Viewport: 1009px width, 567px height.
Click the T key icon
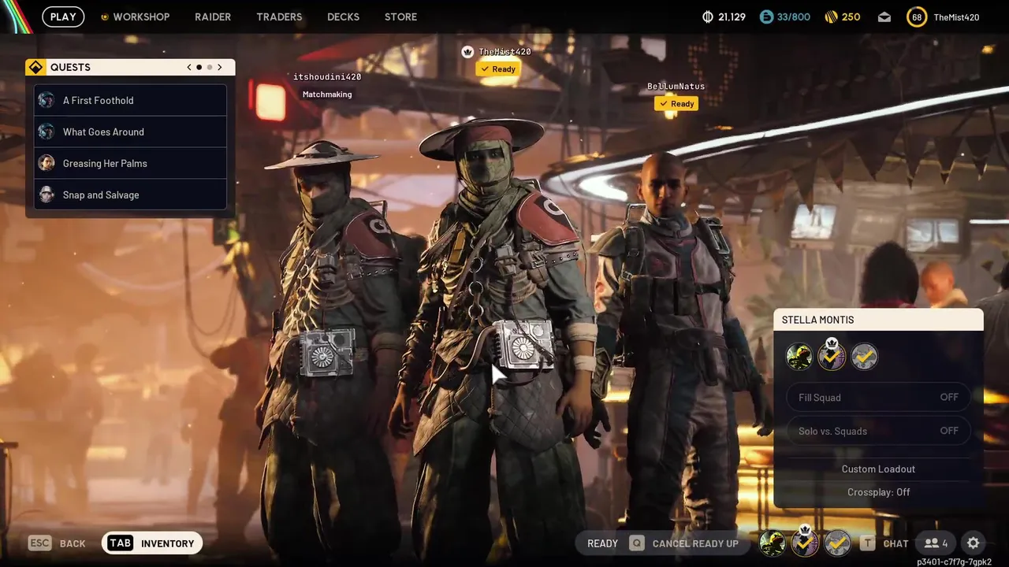(867, 543)
